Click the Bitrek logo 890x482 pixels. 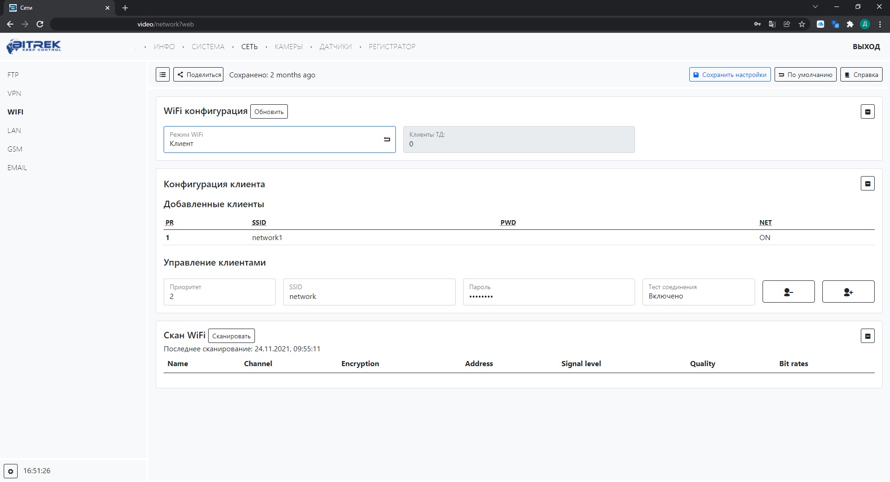[x=34, y=46]
